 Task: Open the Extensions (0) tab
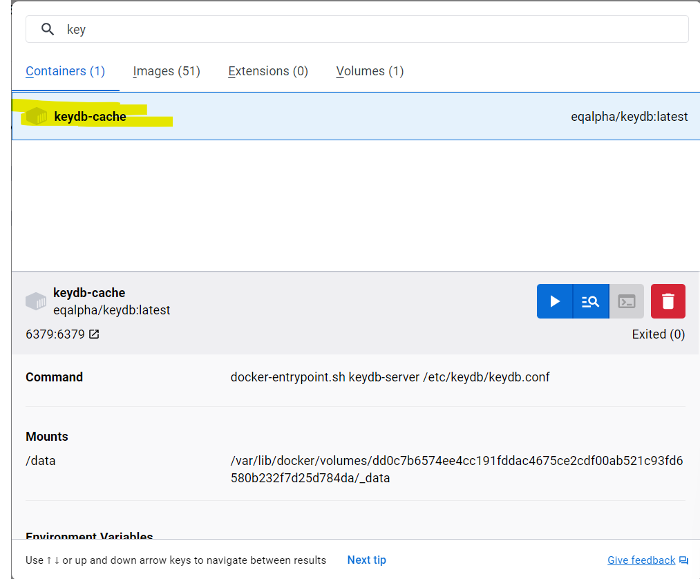tap(267, 70)
